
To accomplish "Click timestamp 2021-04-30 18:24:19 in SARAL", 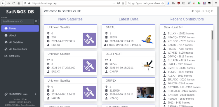I will (121, 41).
